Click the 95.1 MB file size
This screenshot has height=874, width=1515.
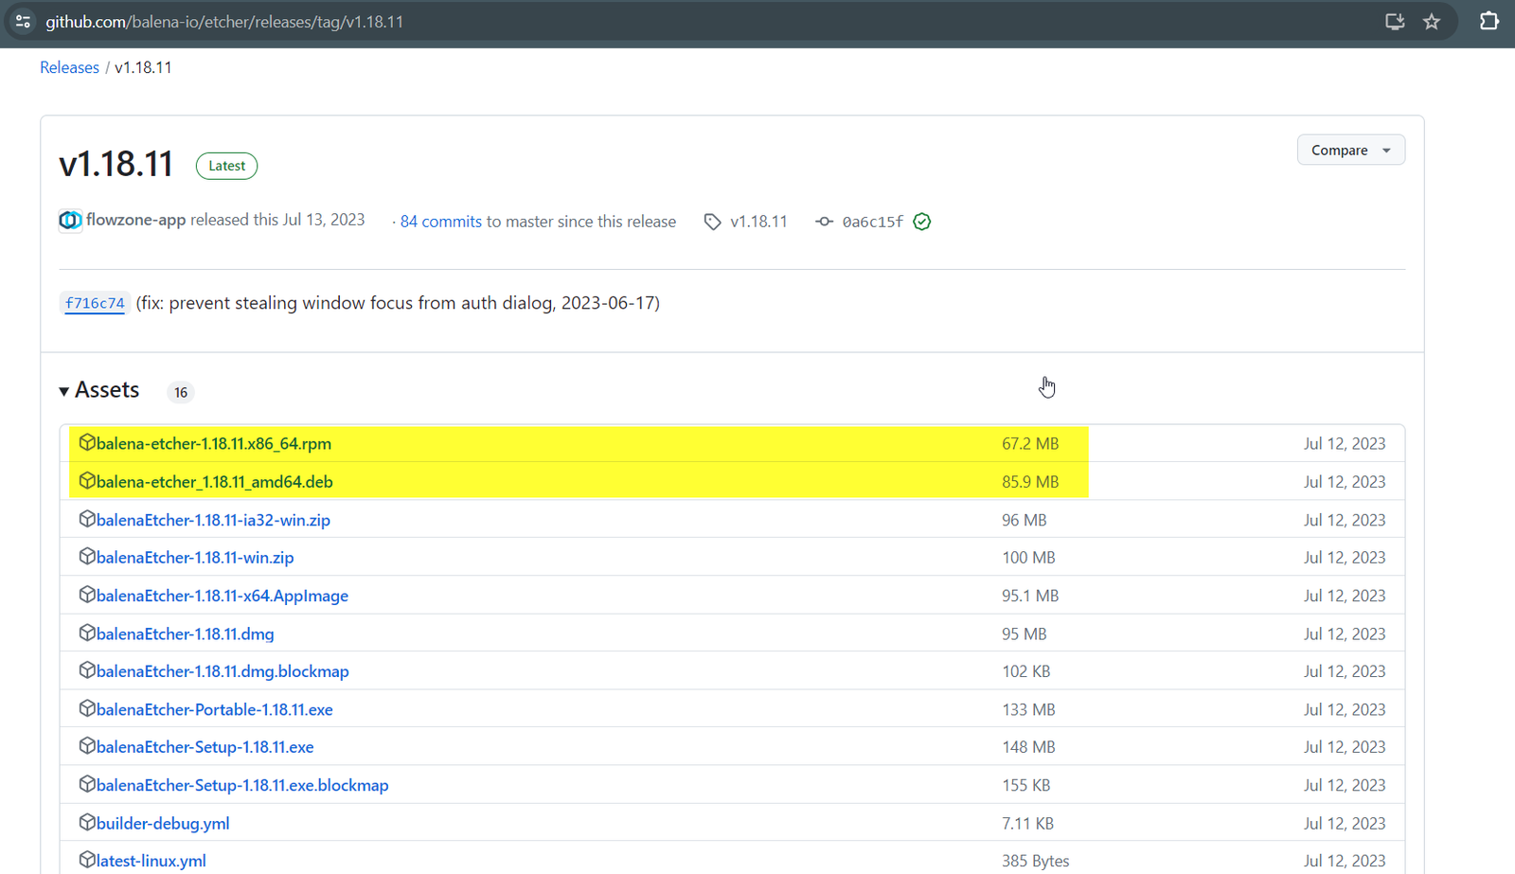(x=1030, y=596)
